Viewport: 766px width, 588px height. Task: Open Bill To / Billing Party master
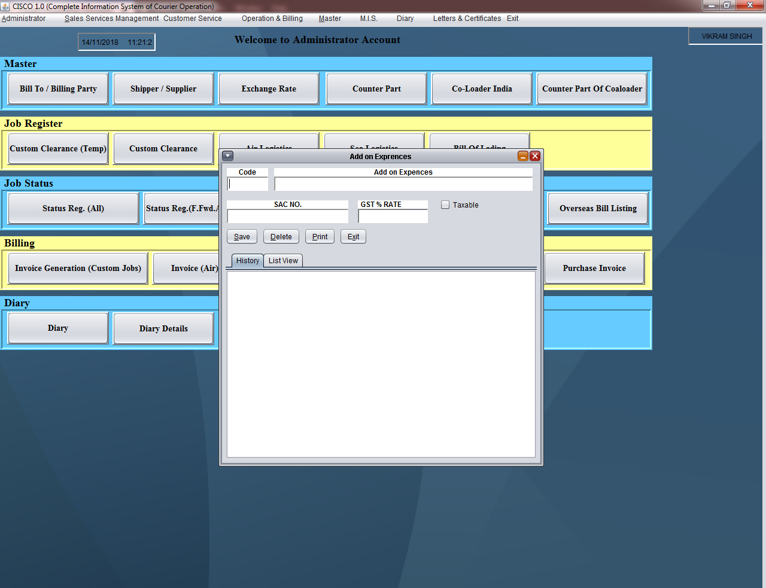pyautogui.click(x=58, y=89)
